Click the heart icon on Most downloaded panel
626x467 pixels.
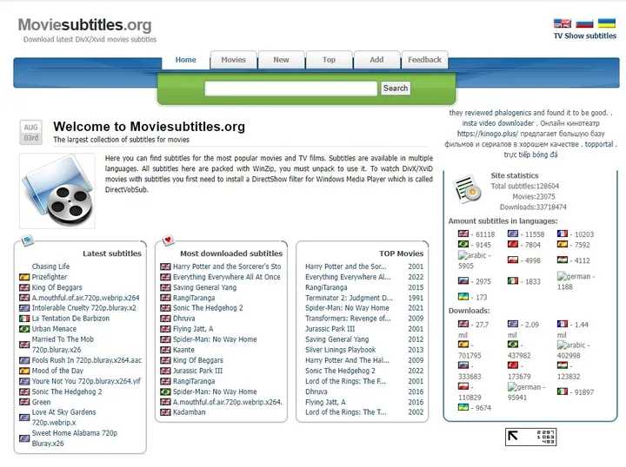point(168,240)
